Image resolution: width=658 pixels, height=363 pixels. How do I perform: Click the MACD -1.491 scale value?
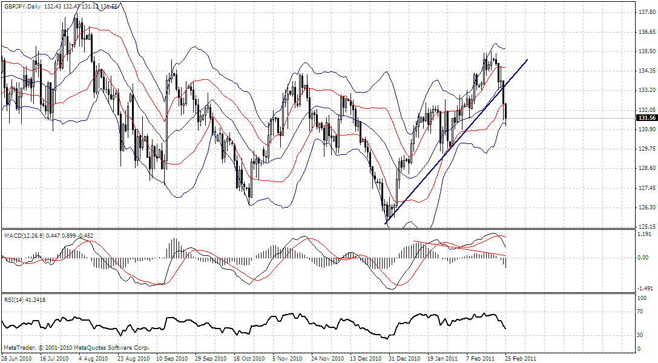tap(646, 289)
